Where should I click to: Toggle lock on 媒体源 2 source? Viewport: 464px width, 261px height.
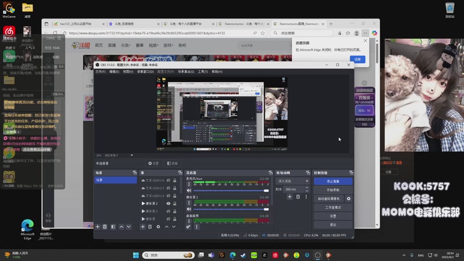click(175, 204)
